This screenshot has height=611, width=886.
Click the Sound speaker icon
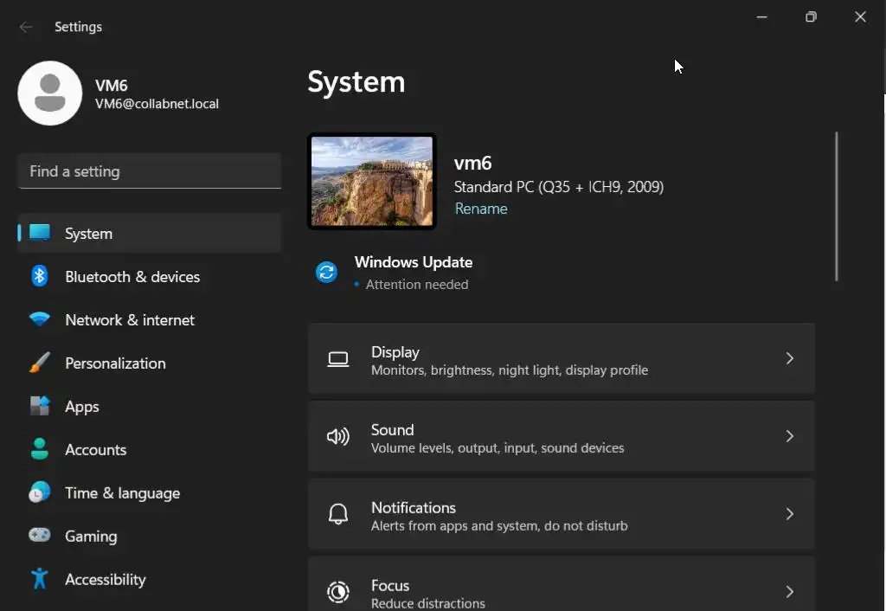coord(337,437)
